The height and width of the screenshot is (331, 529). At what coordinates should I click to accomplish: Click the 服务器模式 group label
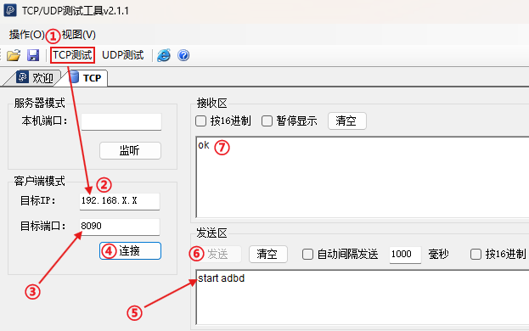pos(39,104)
